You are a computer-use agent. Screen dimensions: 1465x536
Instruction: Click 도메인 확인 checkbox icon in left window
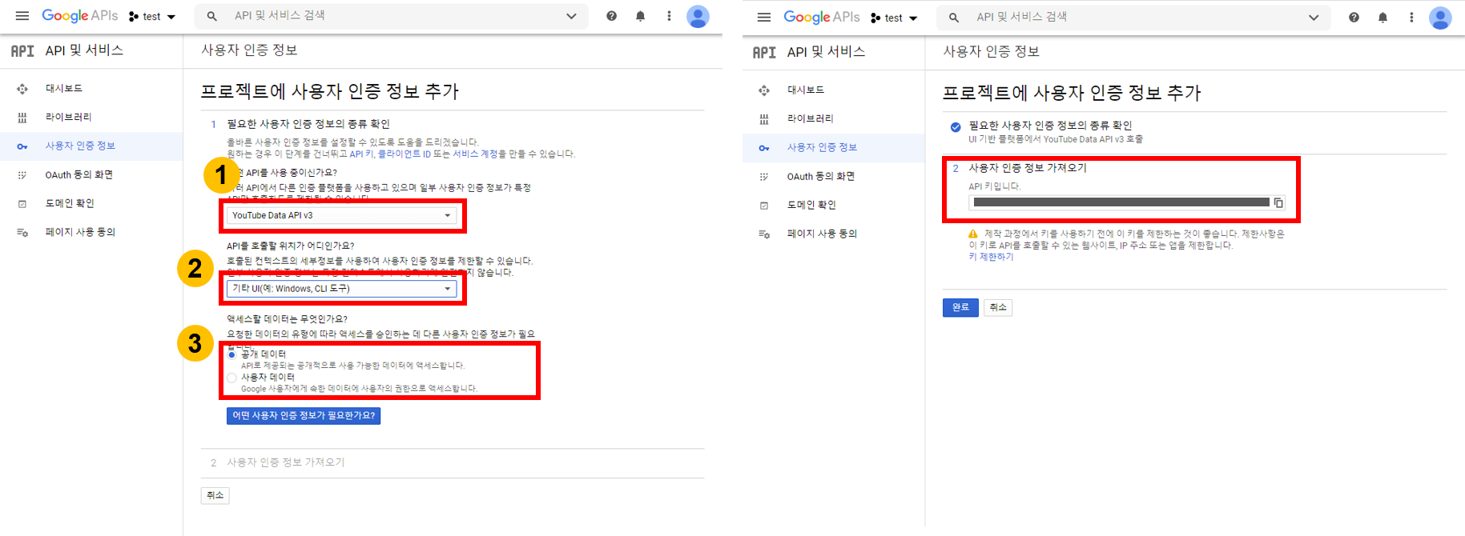pyautogui.click(x=22, y=203)
